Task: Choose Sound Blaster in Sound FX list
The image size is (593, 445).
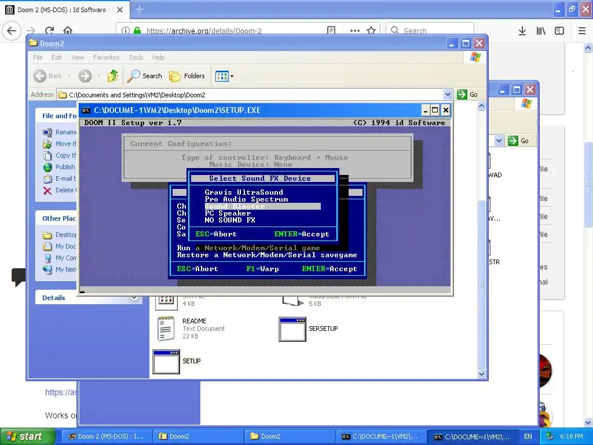Action: coord(262,206)
